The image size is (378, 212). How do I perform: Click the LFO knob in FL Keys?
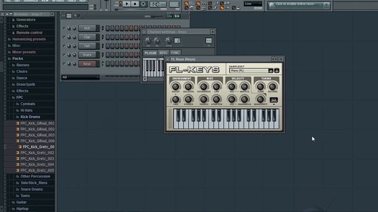[217, 87]
